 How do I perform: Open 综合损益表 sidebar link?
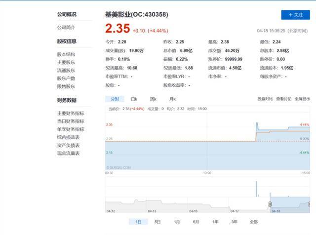pyautogui.click(x=68, y=137)
